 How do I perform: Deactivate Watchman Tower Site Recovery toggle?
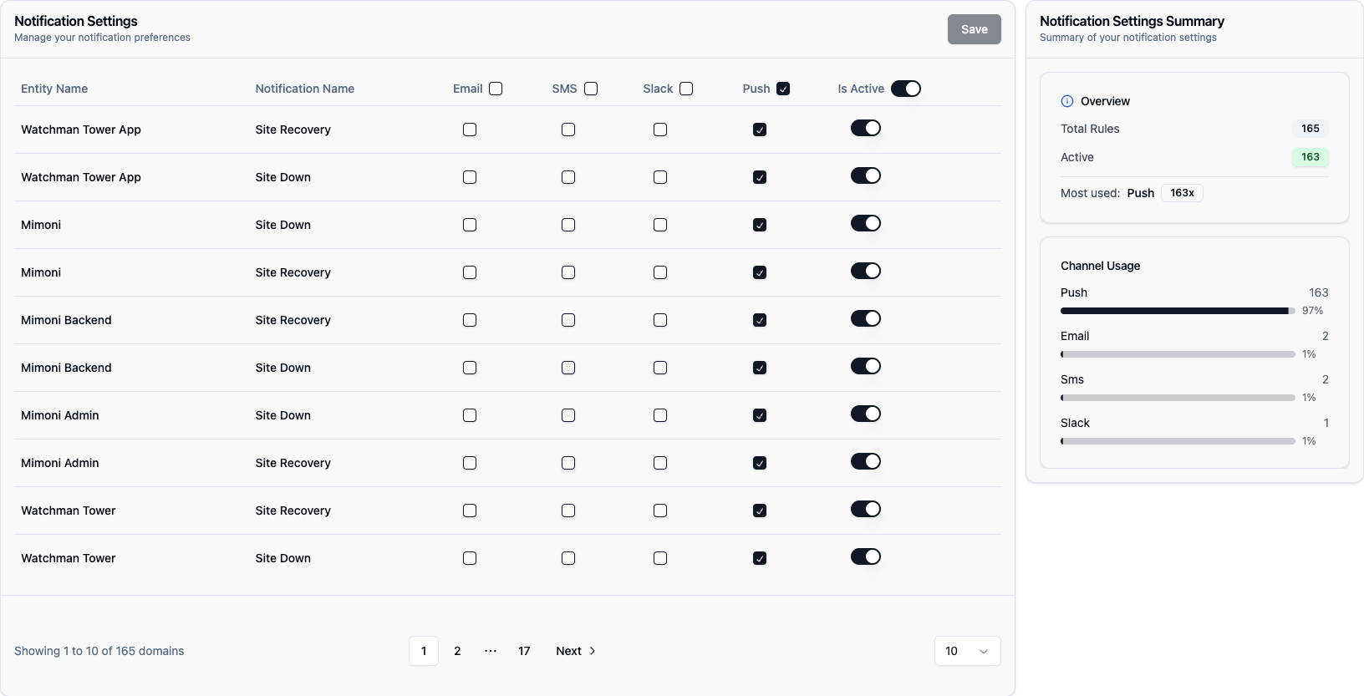tap(866, 509)
